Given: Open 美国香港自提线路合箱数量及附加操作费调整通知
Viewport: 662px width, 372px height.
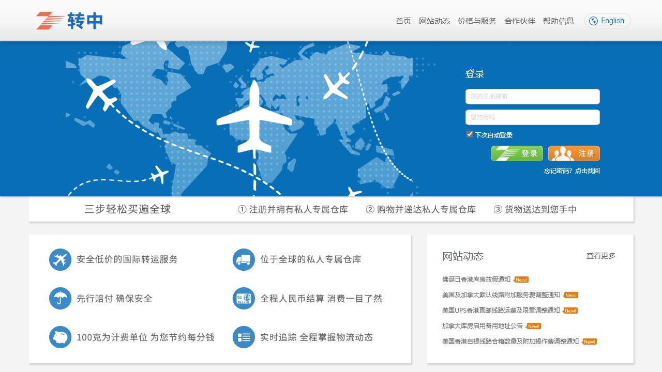Looking at the screenshot, I should (510, 342).
